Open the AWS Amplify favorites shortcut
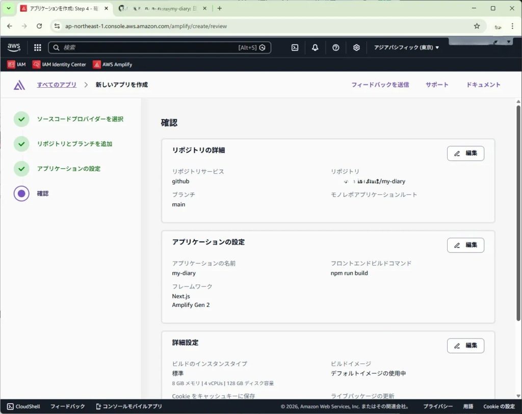Image resolution: width=522 pixels, height=414 pixels. [x=112, y=65]
